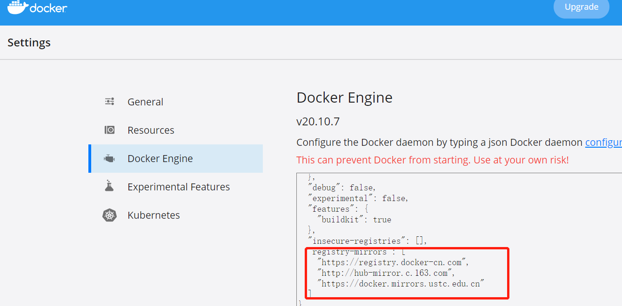Open the daemon configuration file link
The width and height of the screenshot is (622, 306).
(603, 143)
